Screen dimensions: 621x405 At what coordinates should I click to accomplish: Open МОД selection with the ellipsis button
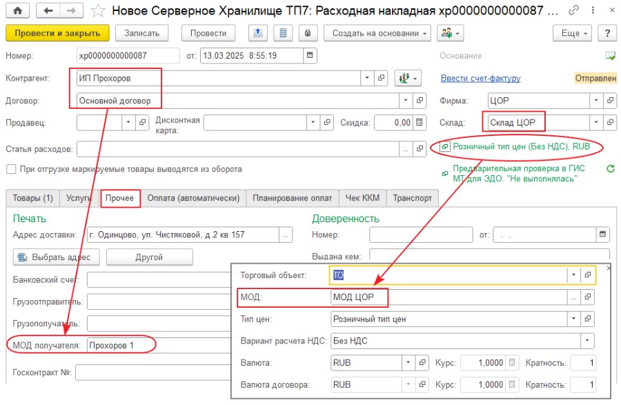(574, 297)
